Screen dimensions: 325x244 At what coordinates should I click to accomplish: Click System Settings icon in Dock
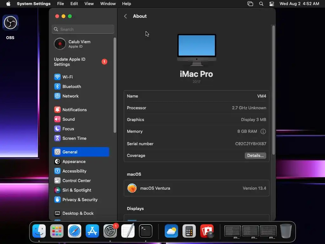[110, 231]
